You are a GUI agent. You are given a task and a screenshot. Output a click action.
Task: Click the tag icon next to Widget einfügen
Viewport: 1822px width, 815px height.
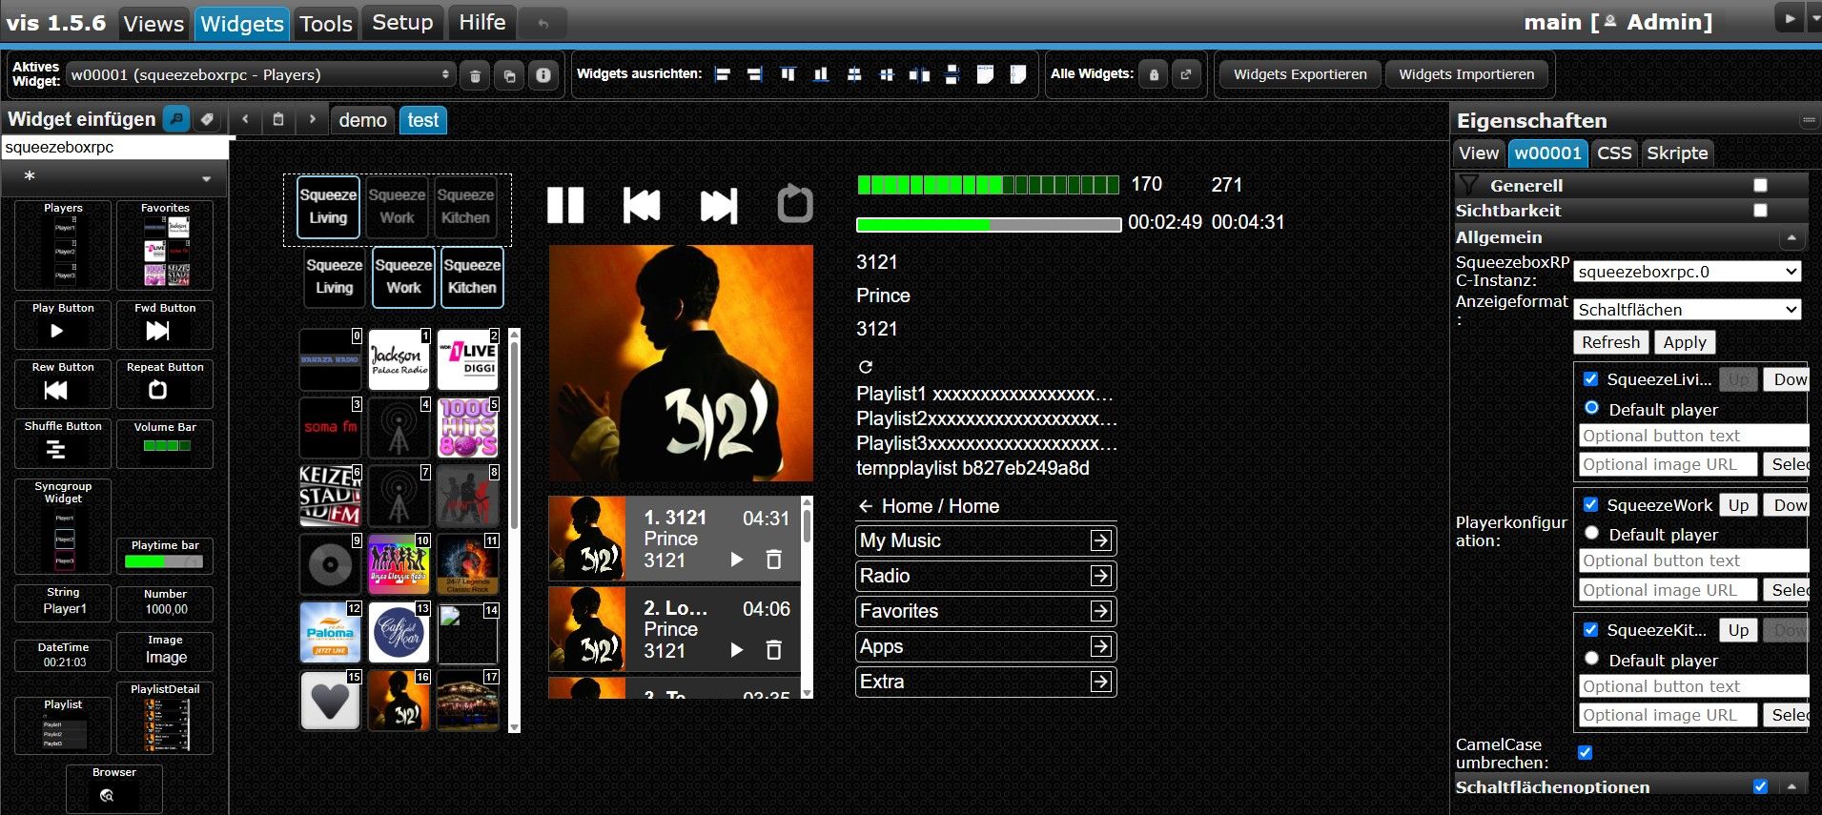(207, 119)
